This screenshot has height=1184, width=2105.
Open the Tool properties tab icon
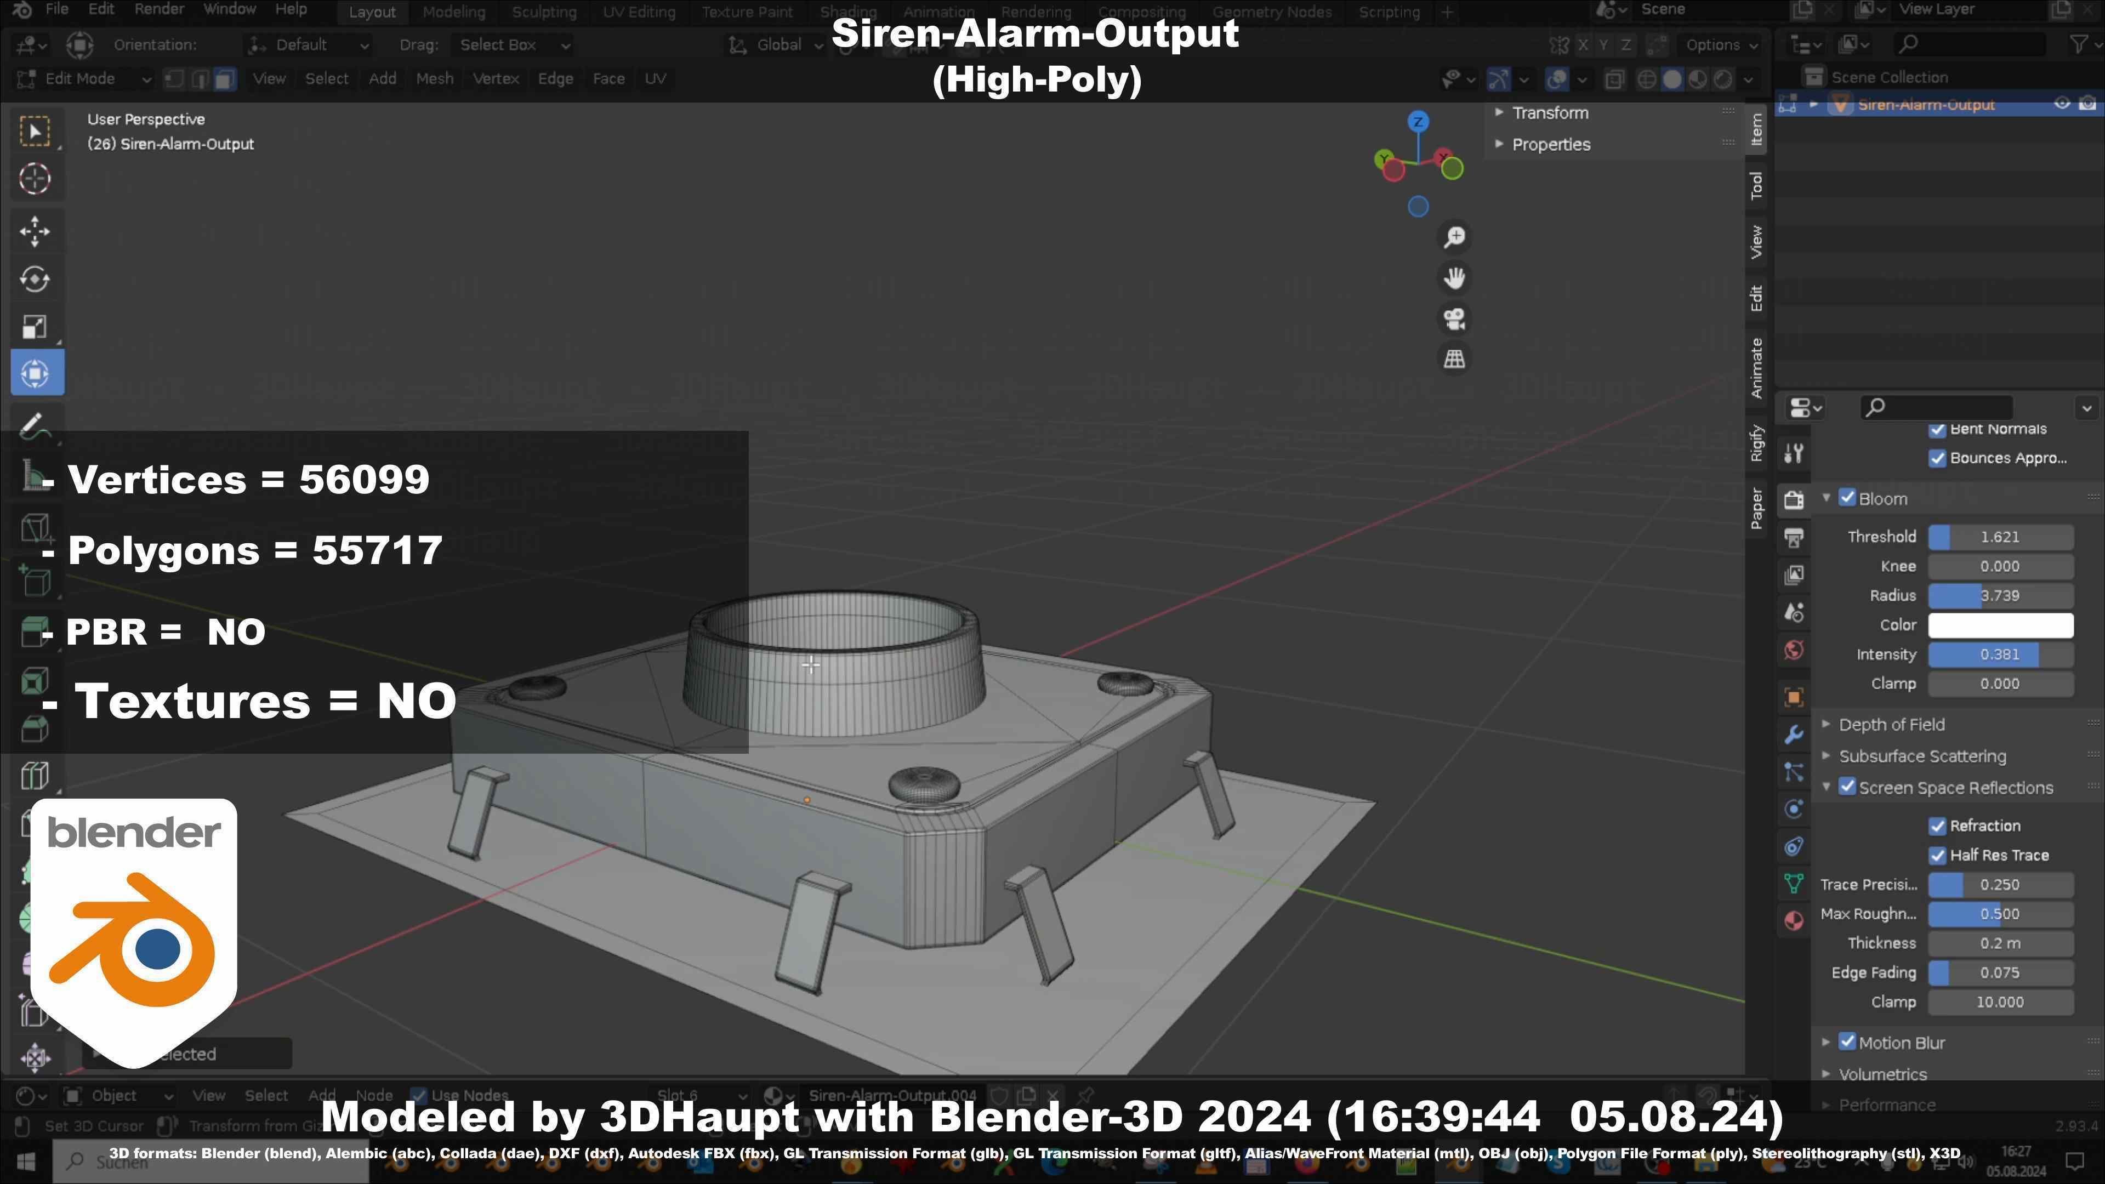coord(1794,453)
